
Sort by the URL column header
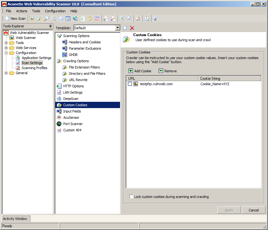(162, 79)
